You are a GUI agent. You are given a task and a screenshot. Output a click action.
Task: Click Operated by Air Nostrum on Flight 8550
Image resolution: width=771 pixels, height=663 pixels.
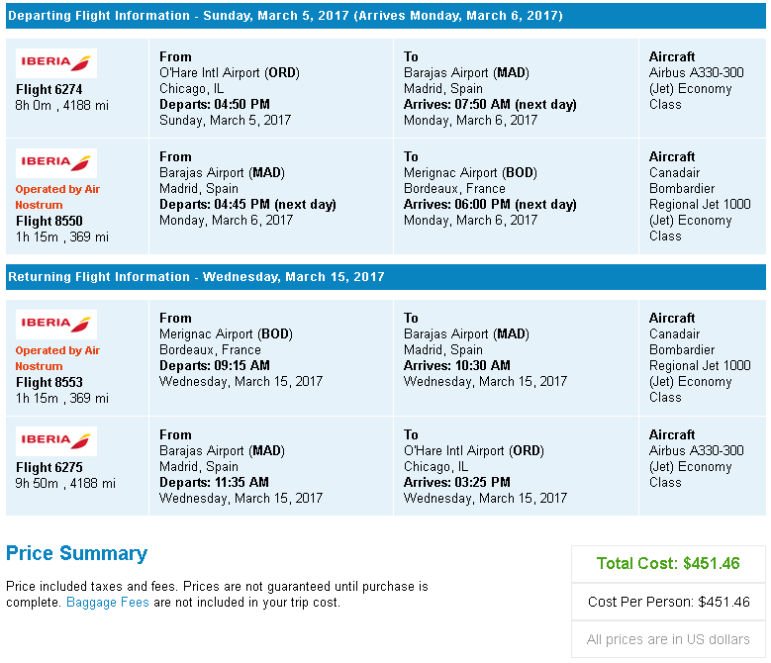[x=57, y=197]
